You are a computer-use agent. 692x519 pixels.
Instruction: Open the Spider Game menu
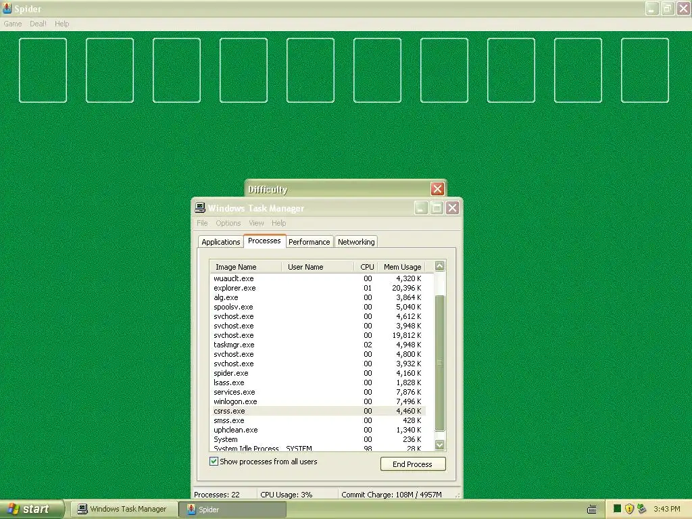click(x=13, y=24)
